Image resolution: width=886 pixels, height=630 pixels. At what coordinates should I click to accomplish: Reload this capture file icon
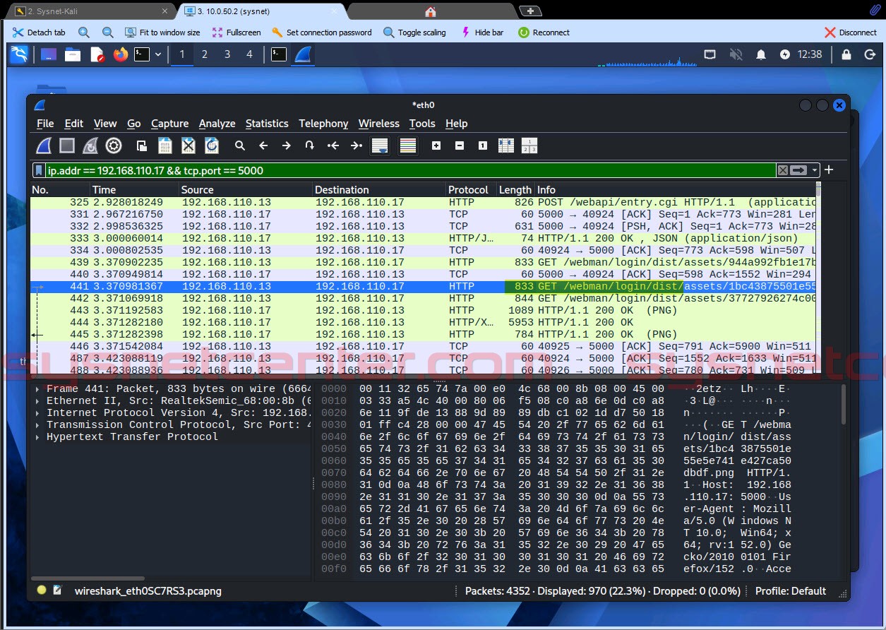212,145
